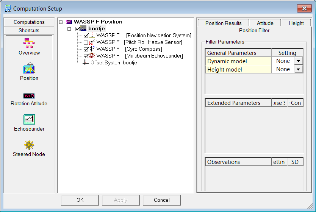Click the Con column header in Extended Parameters
Image resolution: width=316 pixels, height=212 pixels.
coord(295,103)
